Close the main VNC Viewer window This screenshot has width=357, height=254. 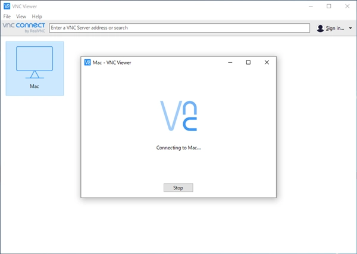coord(347,7)
